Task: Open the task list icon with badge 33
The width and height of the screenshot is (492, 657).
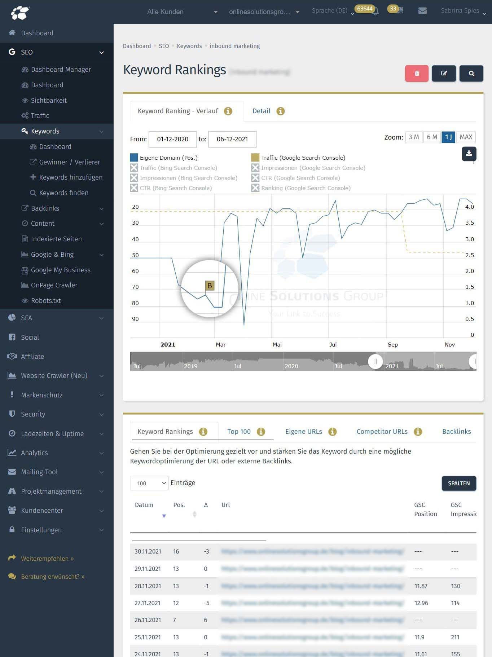Action: 400,10
